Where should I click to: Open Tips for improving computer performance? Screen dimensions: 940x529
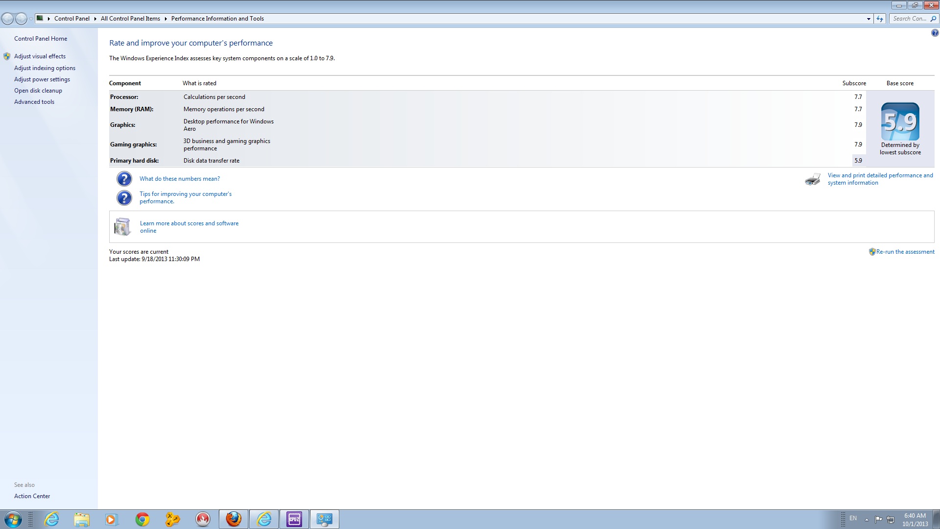(x=185, y=197)
